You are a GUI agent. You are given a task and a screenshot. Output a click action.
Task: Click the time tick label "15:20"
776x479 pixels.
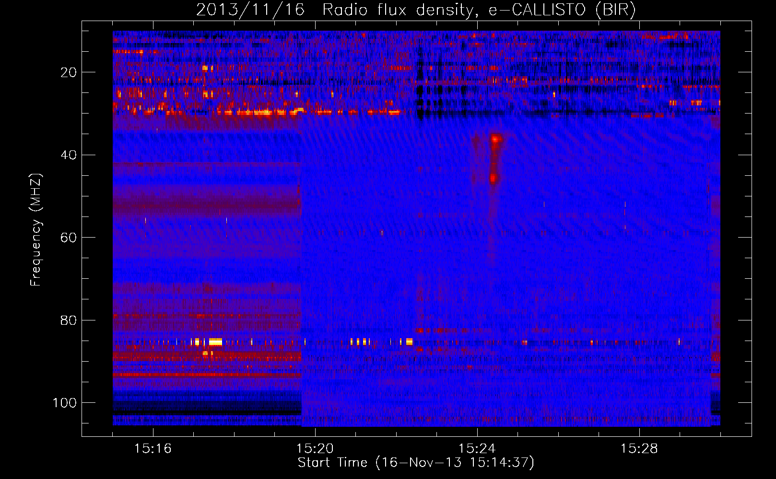tap(315, 449)
